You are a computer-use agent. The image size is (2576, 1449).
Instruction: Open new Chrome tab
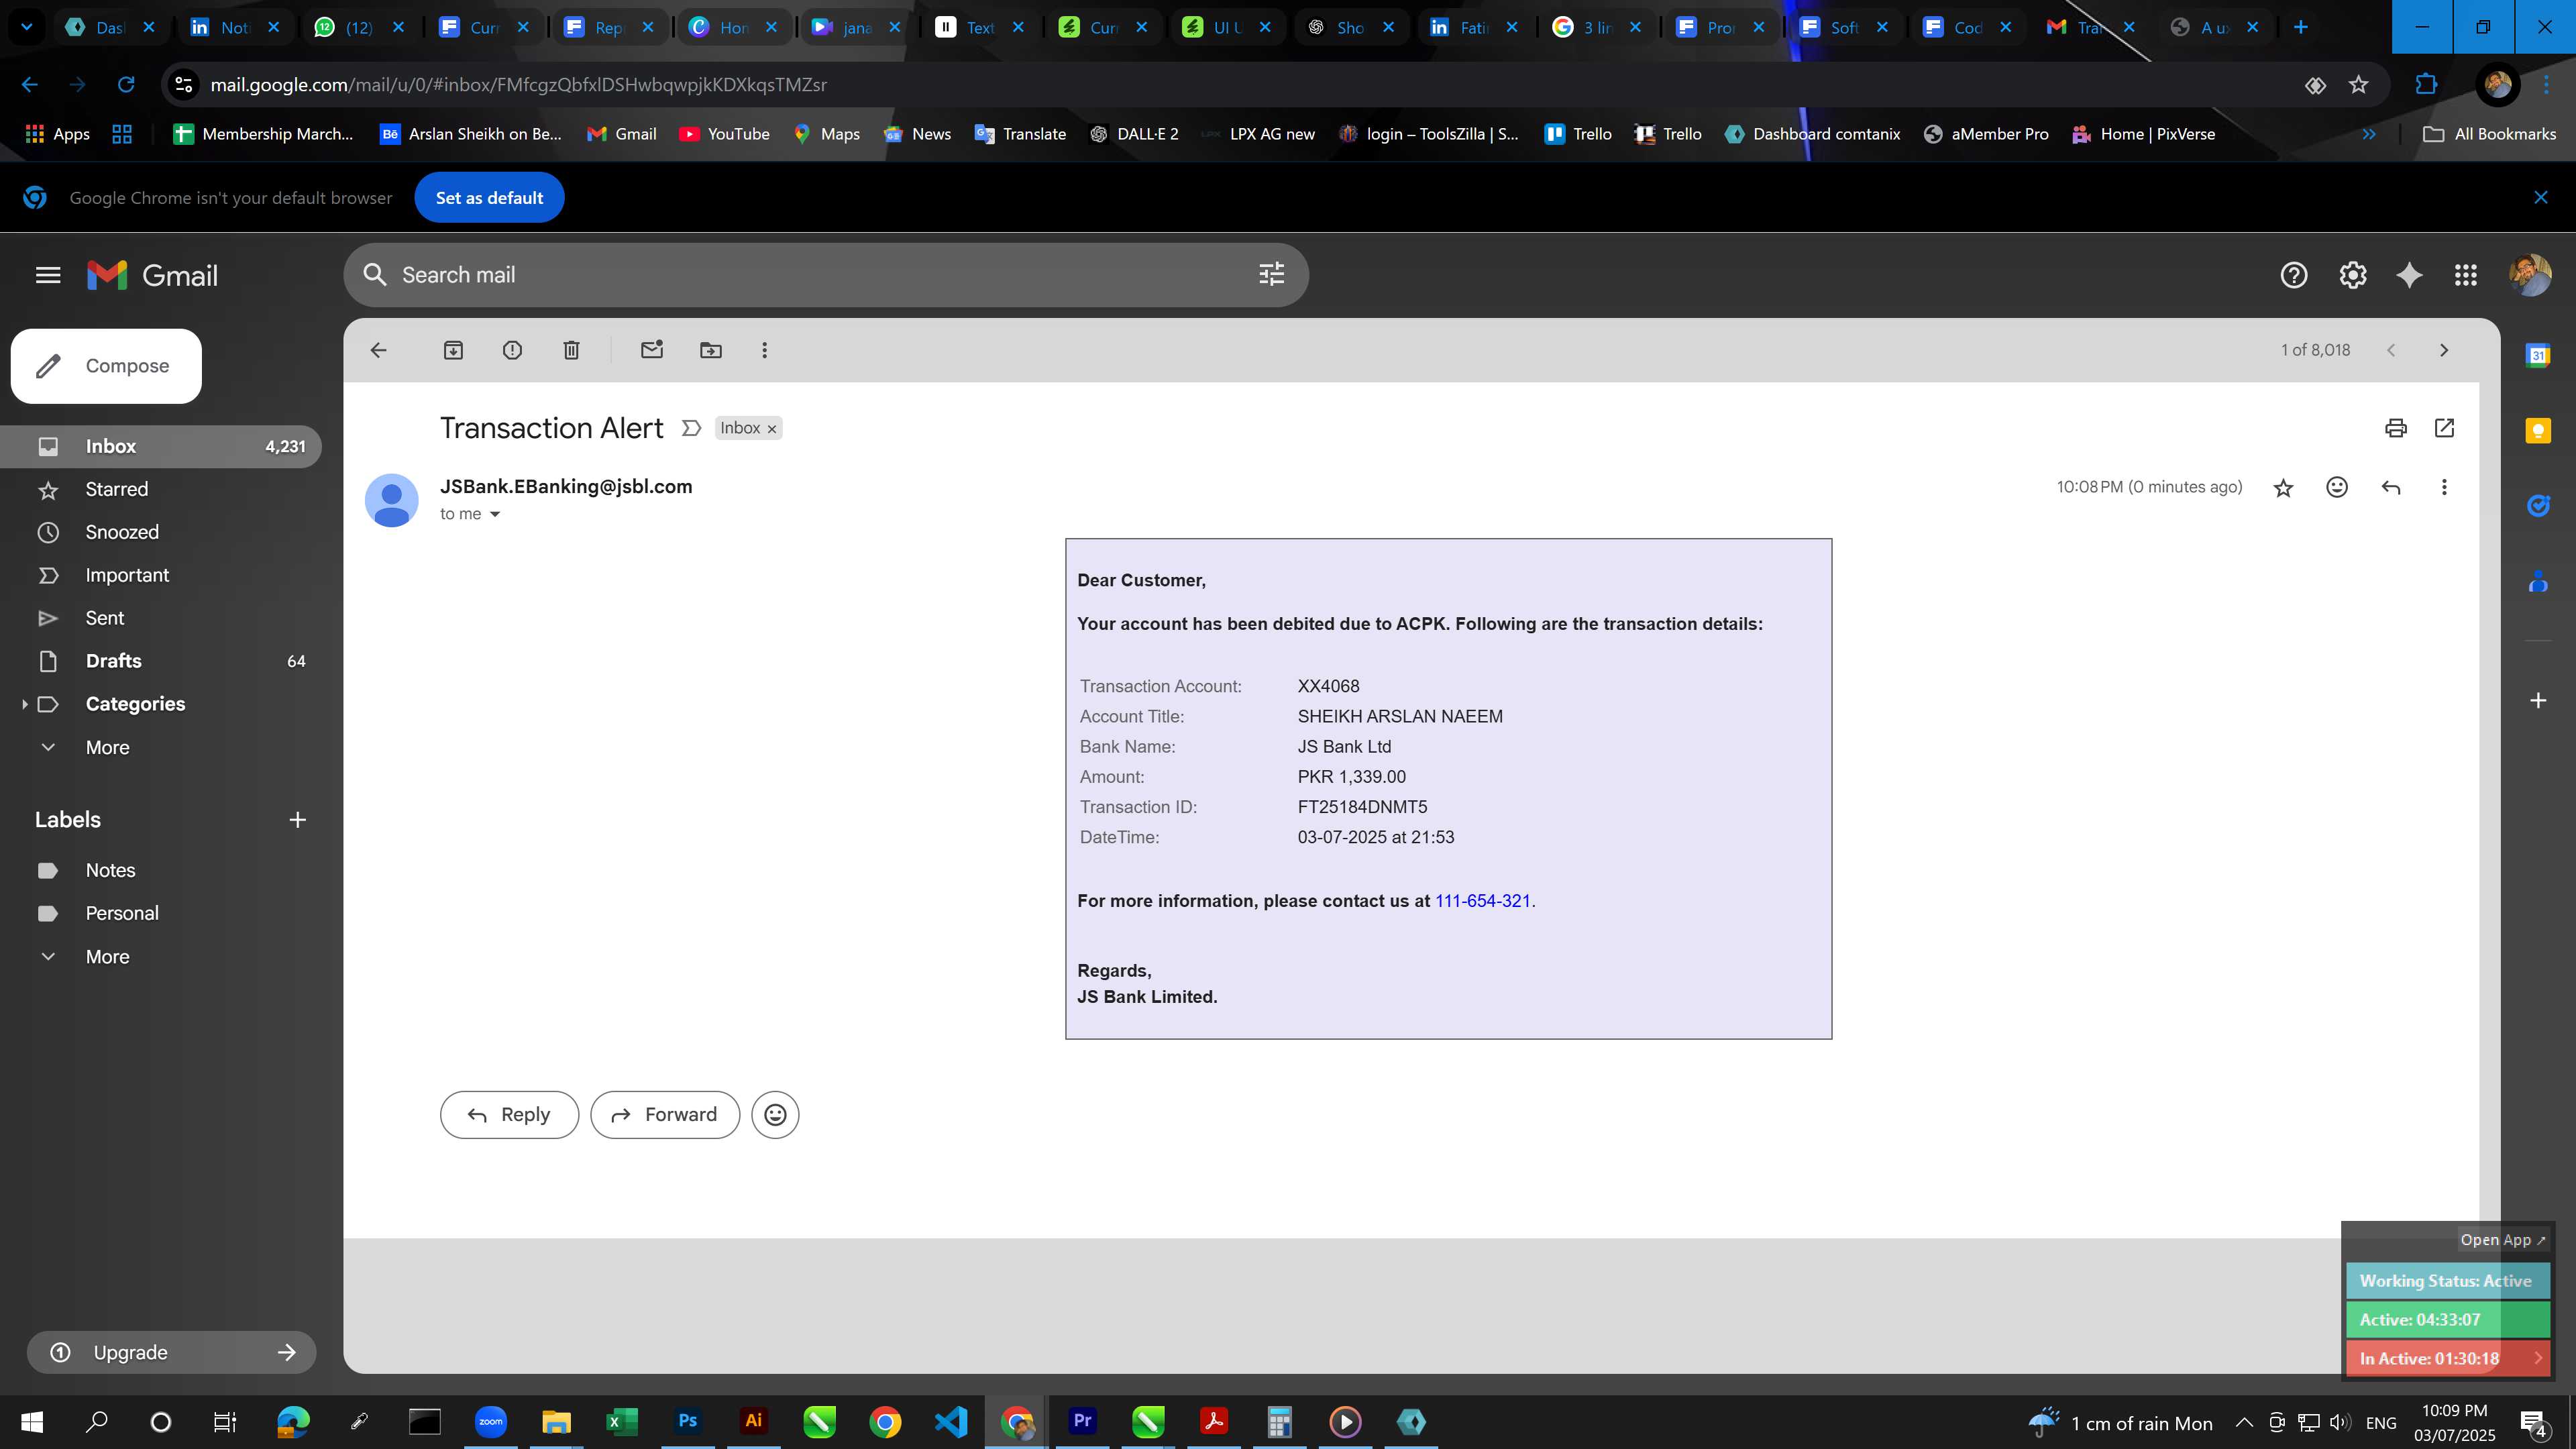coord(2300,27)
